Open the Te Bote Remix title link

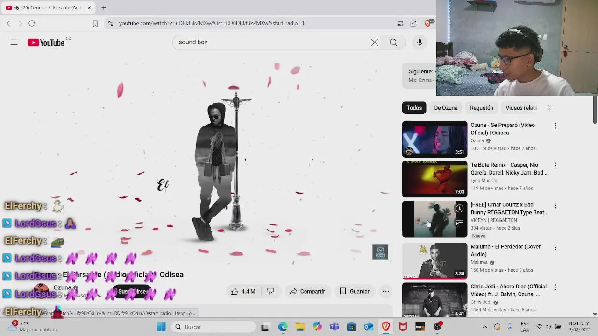point(509,169)
